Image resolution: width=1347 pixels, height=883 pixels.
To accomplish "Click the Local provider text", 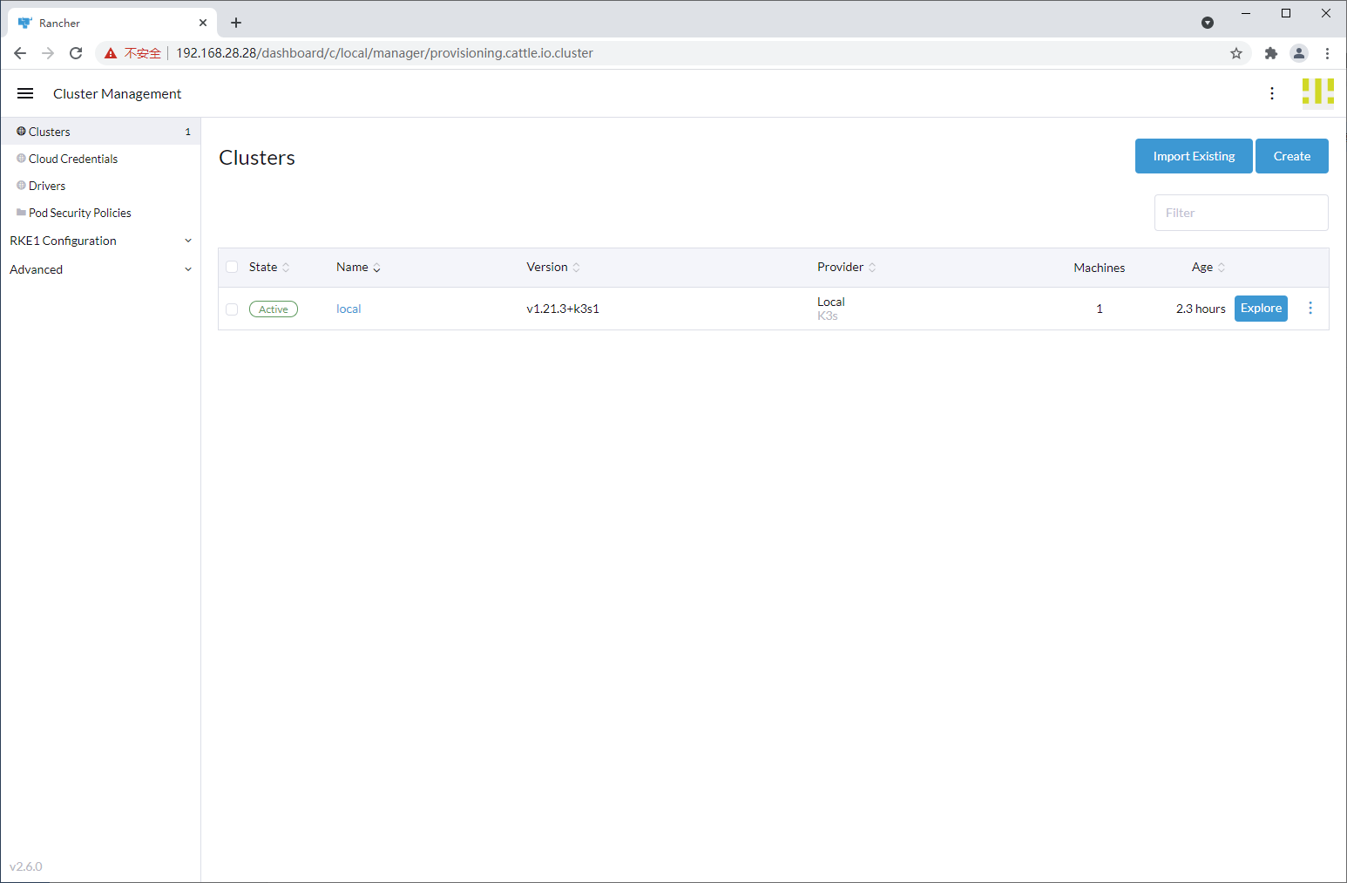I will [831, 302].
